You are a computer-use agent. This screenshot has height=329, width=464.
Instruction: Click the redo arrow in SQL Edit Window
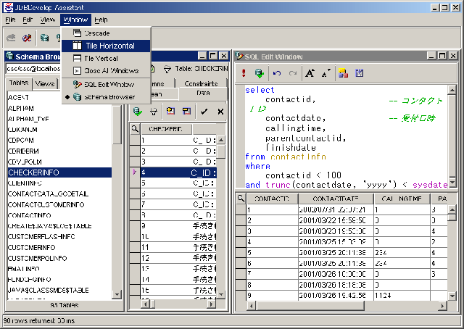tap(292, 73)
